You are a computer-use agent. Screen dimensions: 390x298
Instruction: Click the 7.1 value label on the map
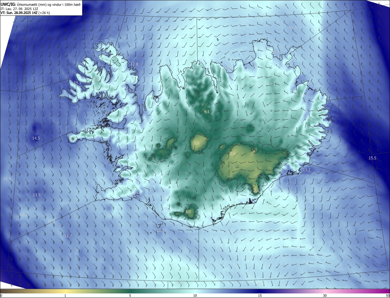tap(273, 84)
